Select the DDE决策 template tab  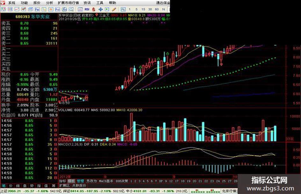(x=122, y=181)
